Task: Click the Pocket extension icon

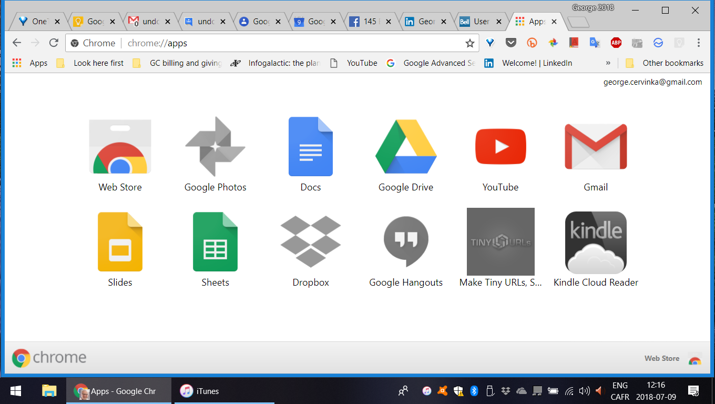Action: pos(510,43)
